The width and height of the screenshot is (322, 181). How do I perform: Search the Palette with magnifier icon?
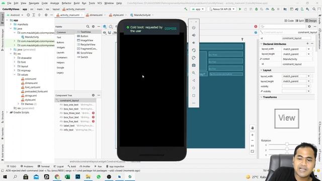(88, 27)
